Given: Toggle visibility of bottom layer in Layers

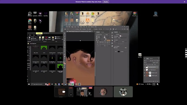Looking at the screenshot, I should click(144, 76).
